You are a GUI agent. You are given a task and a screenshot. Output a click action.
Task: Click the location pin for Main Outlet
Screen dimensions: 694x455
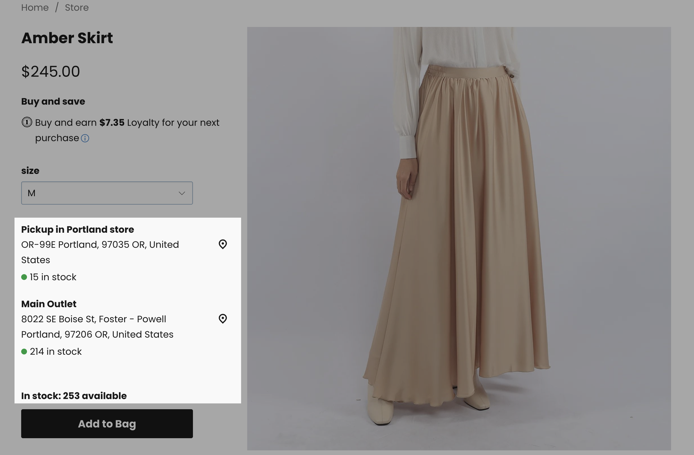click(223, 319)
